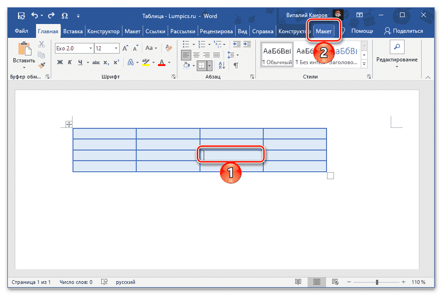
Task: Click the Поделиться share button
Action: tap(404, 31)
